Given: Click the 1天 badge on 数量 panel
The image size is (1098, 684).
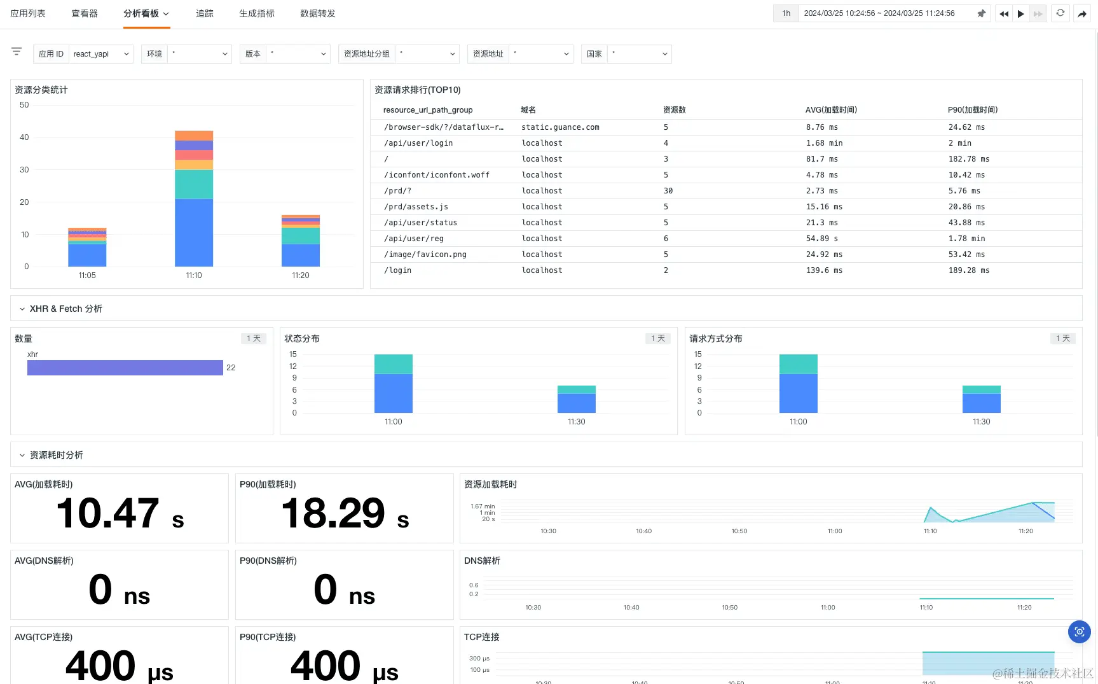Looking at the screenshot, I should (x=254, y=339).
